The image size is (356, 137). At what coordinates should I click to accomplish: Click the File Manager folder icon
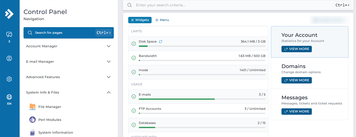click(x=33, y=107)
